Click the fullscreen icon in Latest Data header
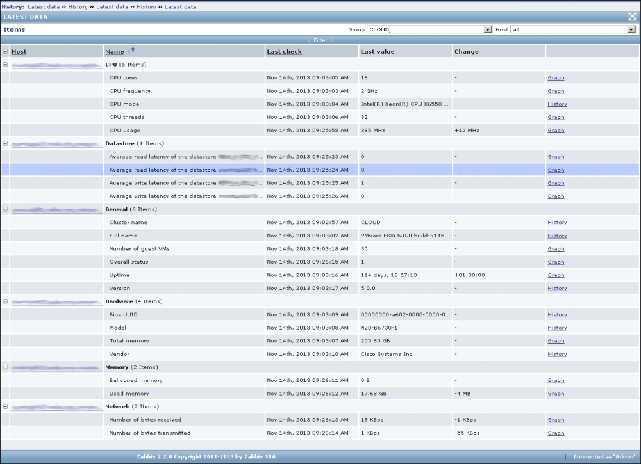Viewport: 641px width, 464px height. click(631, 17)
